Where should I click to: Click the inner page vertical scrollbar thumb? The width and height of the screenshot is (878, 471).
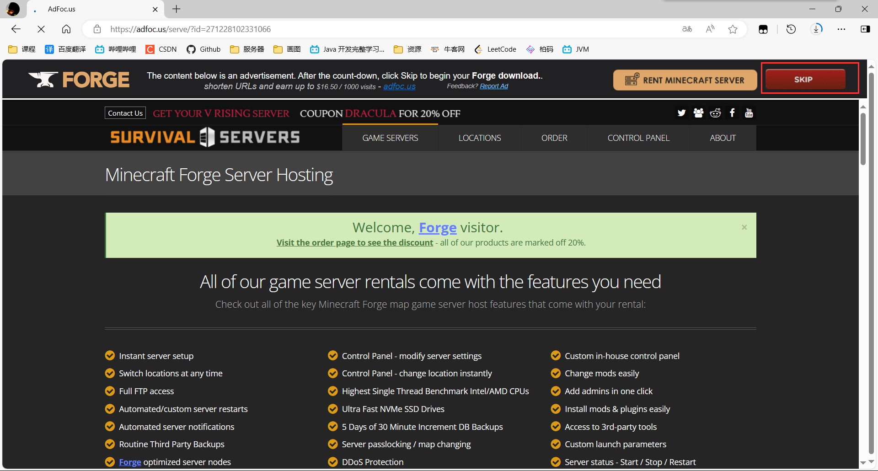tap(863, 139)
